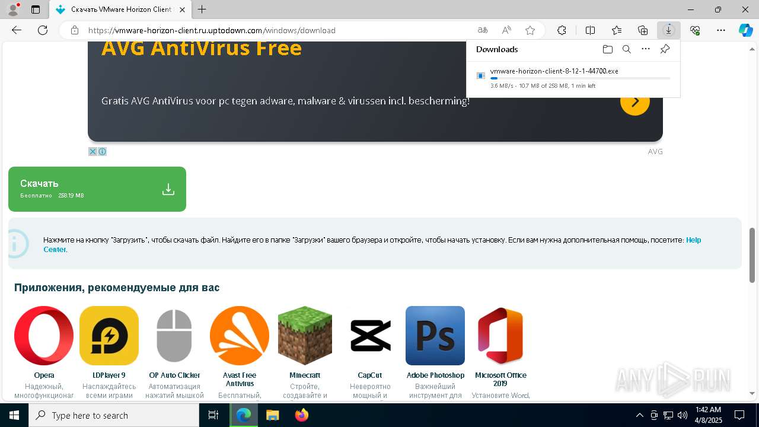Launch Firefox from taskbar

point(302,415)
